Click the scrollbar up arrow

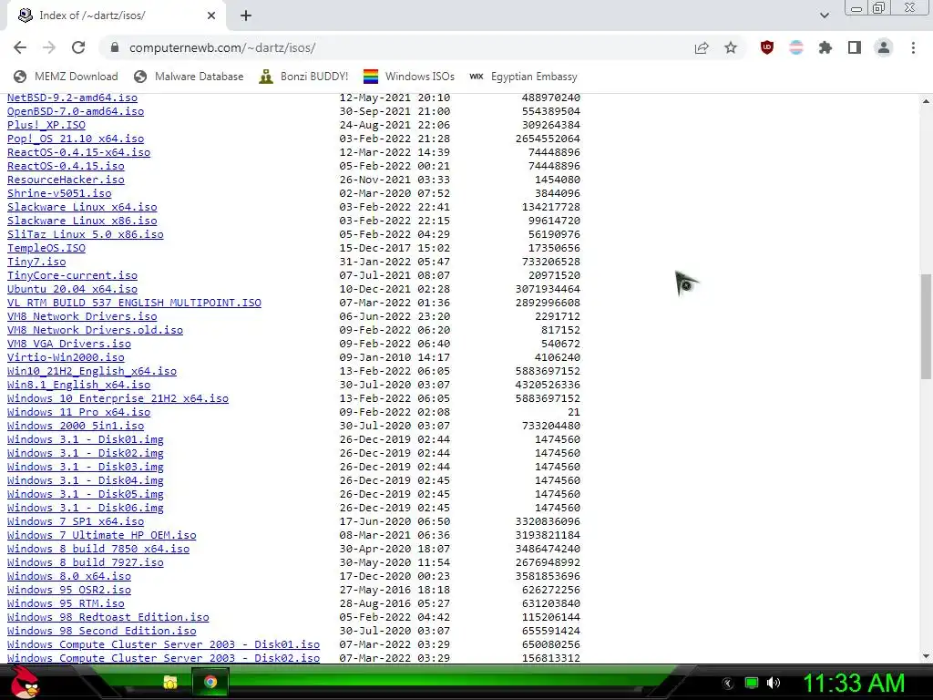coord(926,101)
